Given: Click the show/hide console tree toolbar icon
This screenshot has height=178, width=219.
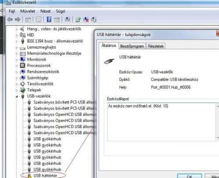Looking at the screenshot, I should tap(28, 19).
